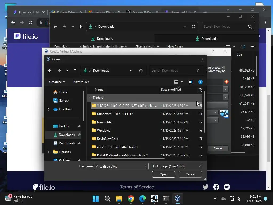Open file.io Reddit page icon

[227, 187]
